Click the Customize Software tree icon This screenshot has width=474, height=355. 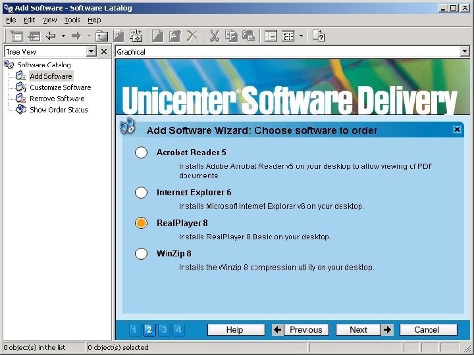pyautogui.click(x=21, y=87)
